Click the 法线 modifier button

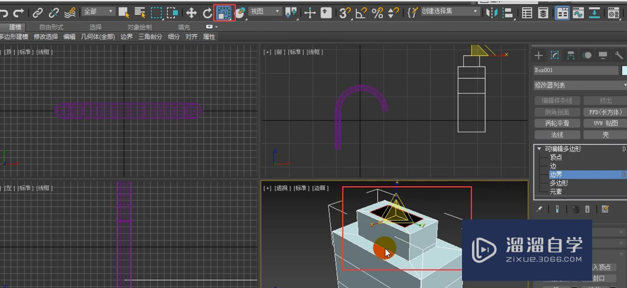point(557,135)
